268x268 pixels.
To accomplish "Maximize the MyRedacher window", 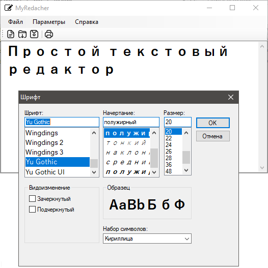I will coord(232,8).
